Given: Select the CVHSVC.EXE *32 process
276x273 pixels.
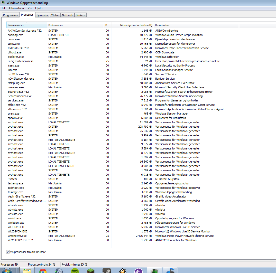Looking at the screenshot, I should click(122, 48).
